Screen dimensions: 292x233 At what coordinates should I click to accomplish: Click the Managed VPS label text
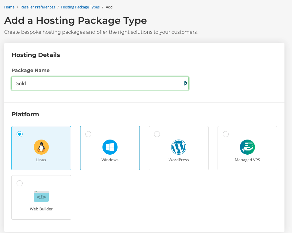(x=247, y=160)
